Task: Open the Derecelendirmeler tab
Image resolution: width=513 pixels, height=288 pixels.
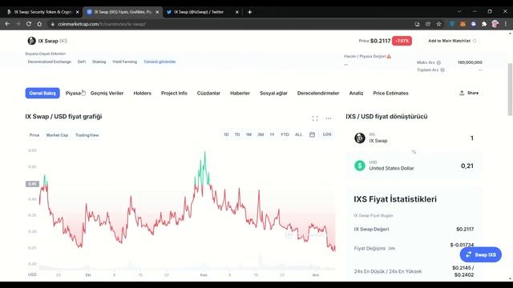Action: [x=318, y=93]
